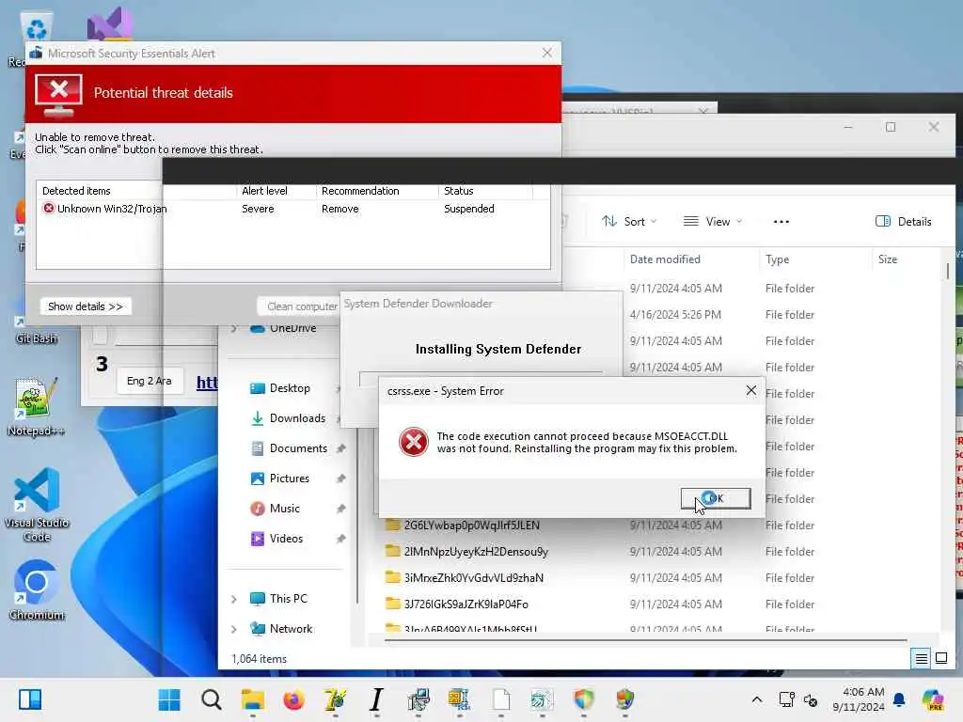Image resolution: width=963 pixels, height=722 pixels.
Task: Show hidden system tray icons
Action: pyautogui.click(x=757, y=699)
